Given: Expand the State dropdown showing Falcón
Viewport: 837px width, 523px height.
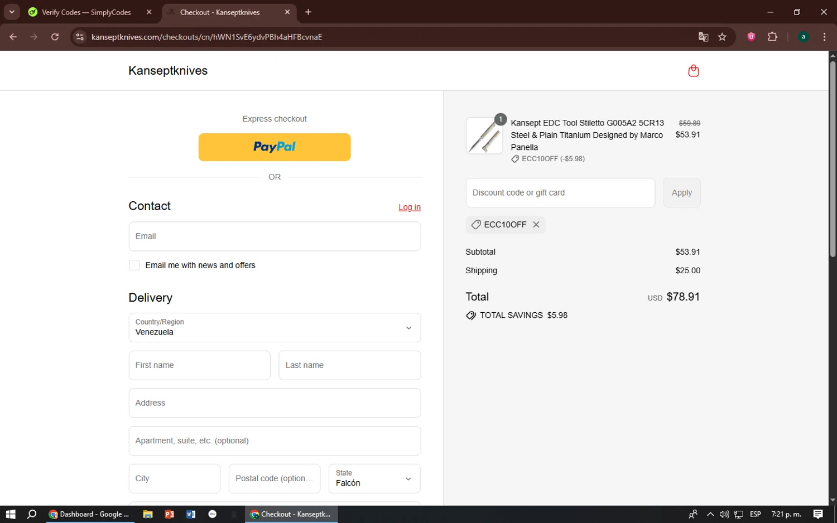Looking at the screenshot, I should (374, 478).
